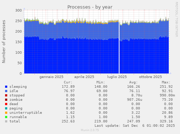Click sleeping minimum value 148.00

101,87
